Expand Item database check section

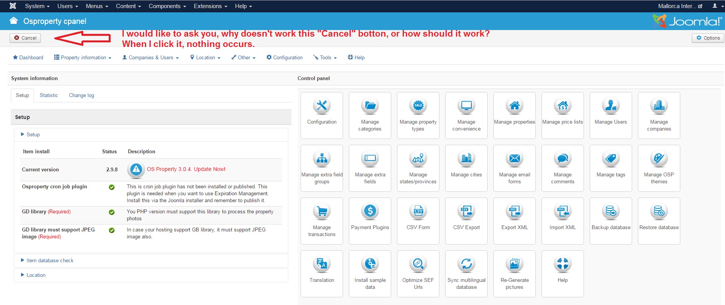(47, 260)
